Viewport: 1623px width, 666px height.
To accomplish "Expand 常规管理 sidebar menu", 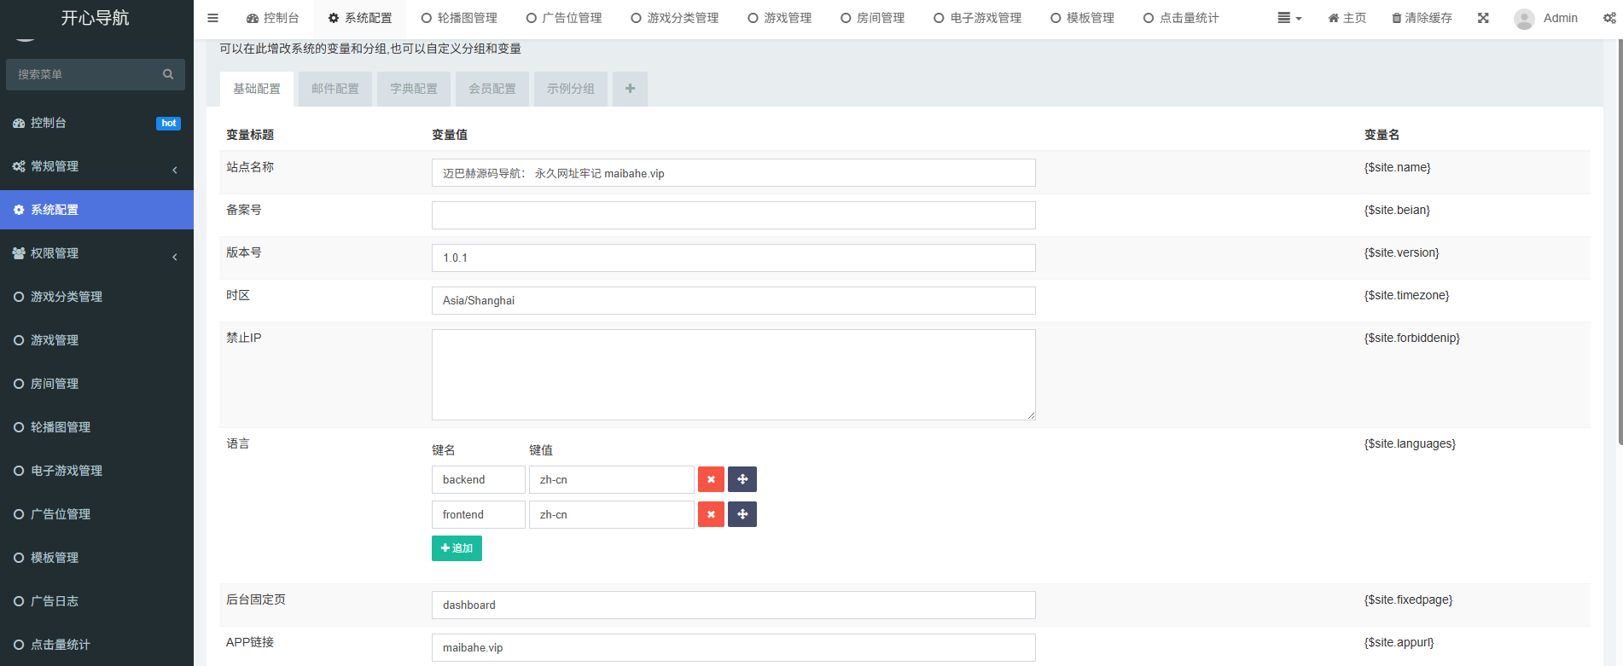I will point(96,166).
